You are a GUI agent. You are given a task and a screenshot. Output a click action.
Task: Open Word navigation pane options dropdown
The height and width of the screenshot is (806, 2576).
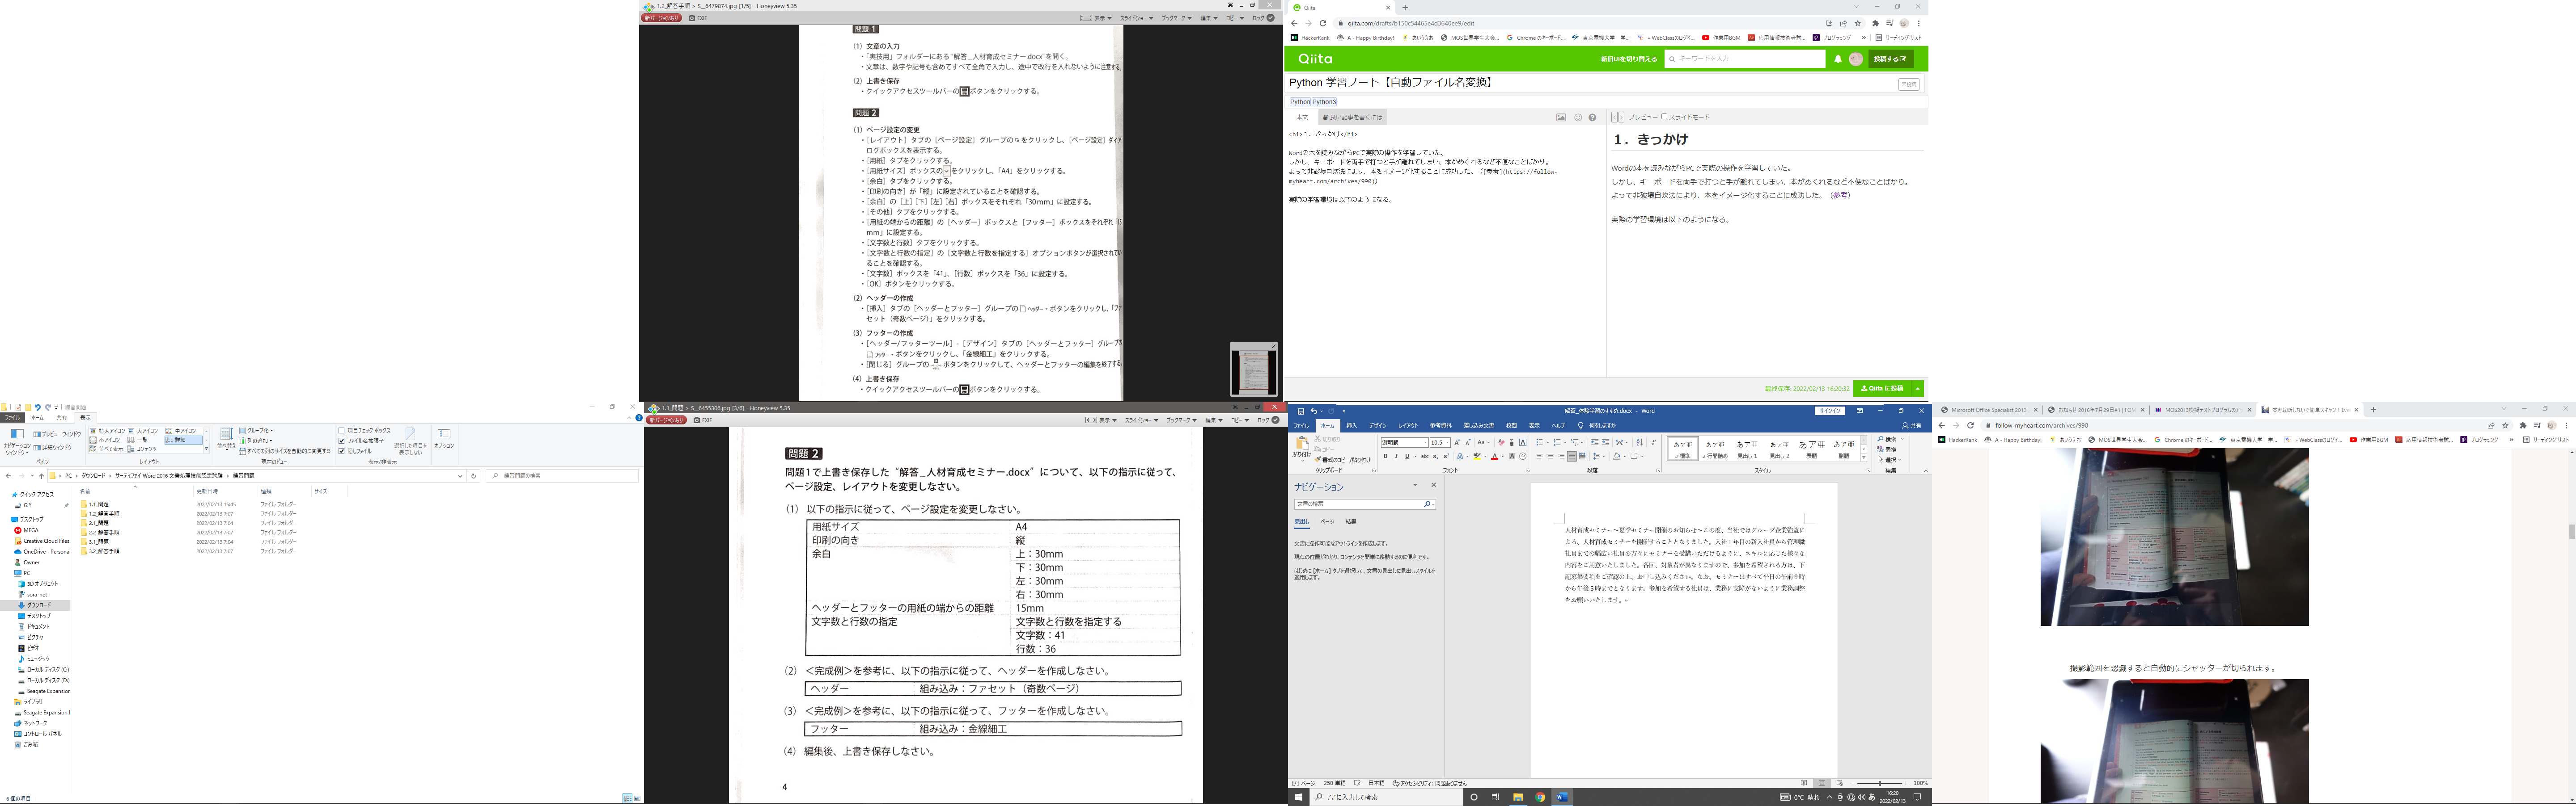1415,484
